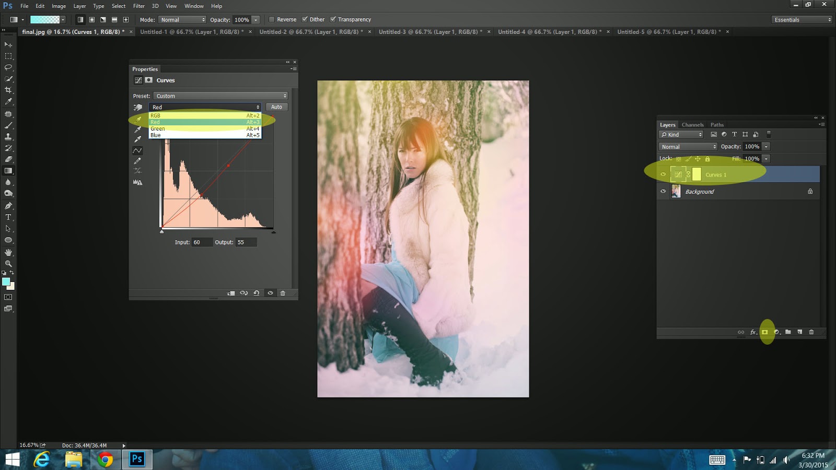
Task: Select the Pen tool
Action: (8, 206)
